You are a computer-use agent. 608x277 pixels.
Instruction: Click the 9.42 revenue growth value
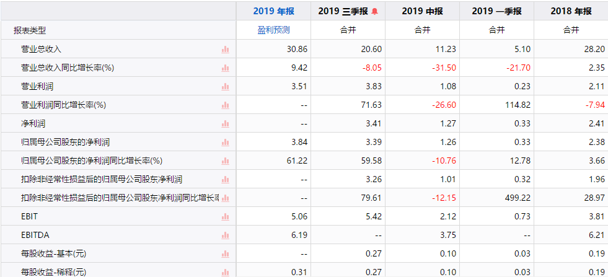[x=299, y=68]
